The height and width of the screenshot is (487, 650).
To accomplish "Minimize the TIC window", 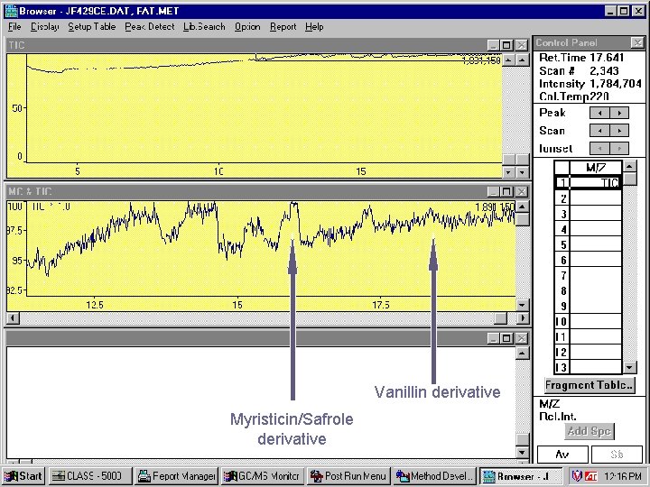I will point(493,45).
